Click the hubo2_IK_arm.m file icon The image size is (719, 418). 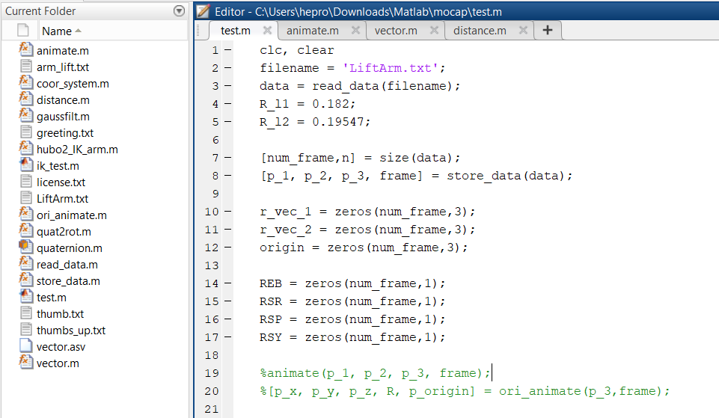tap(26, 149)
